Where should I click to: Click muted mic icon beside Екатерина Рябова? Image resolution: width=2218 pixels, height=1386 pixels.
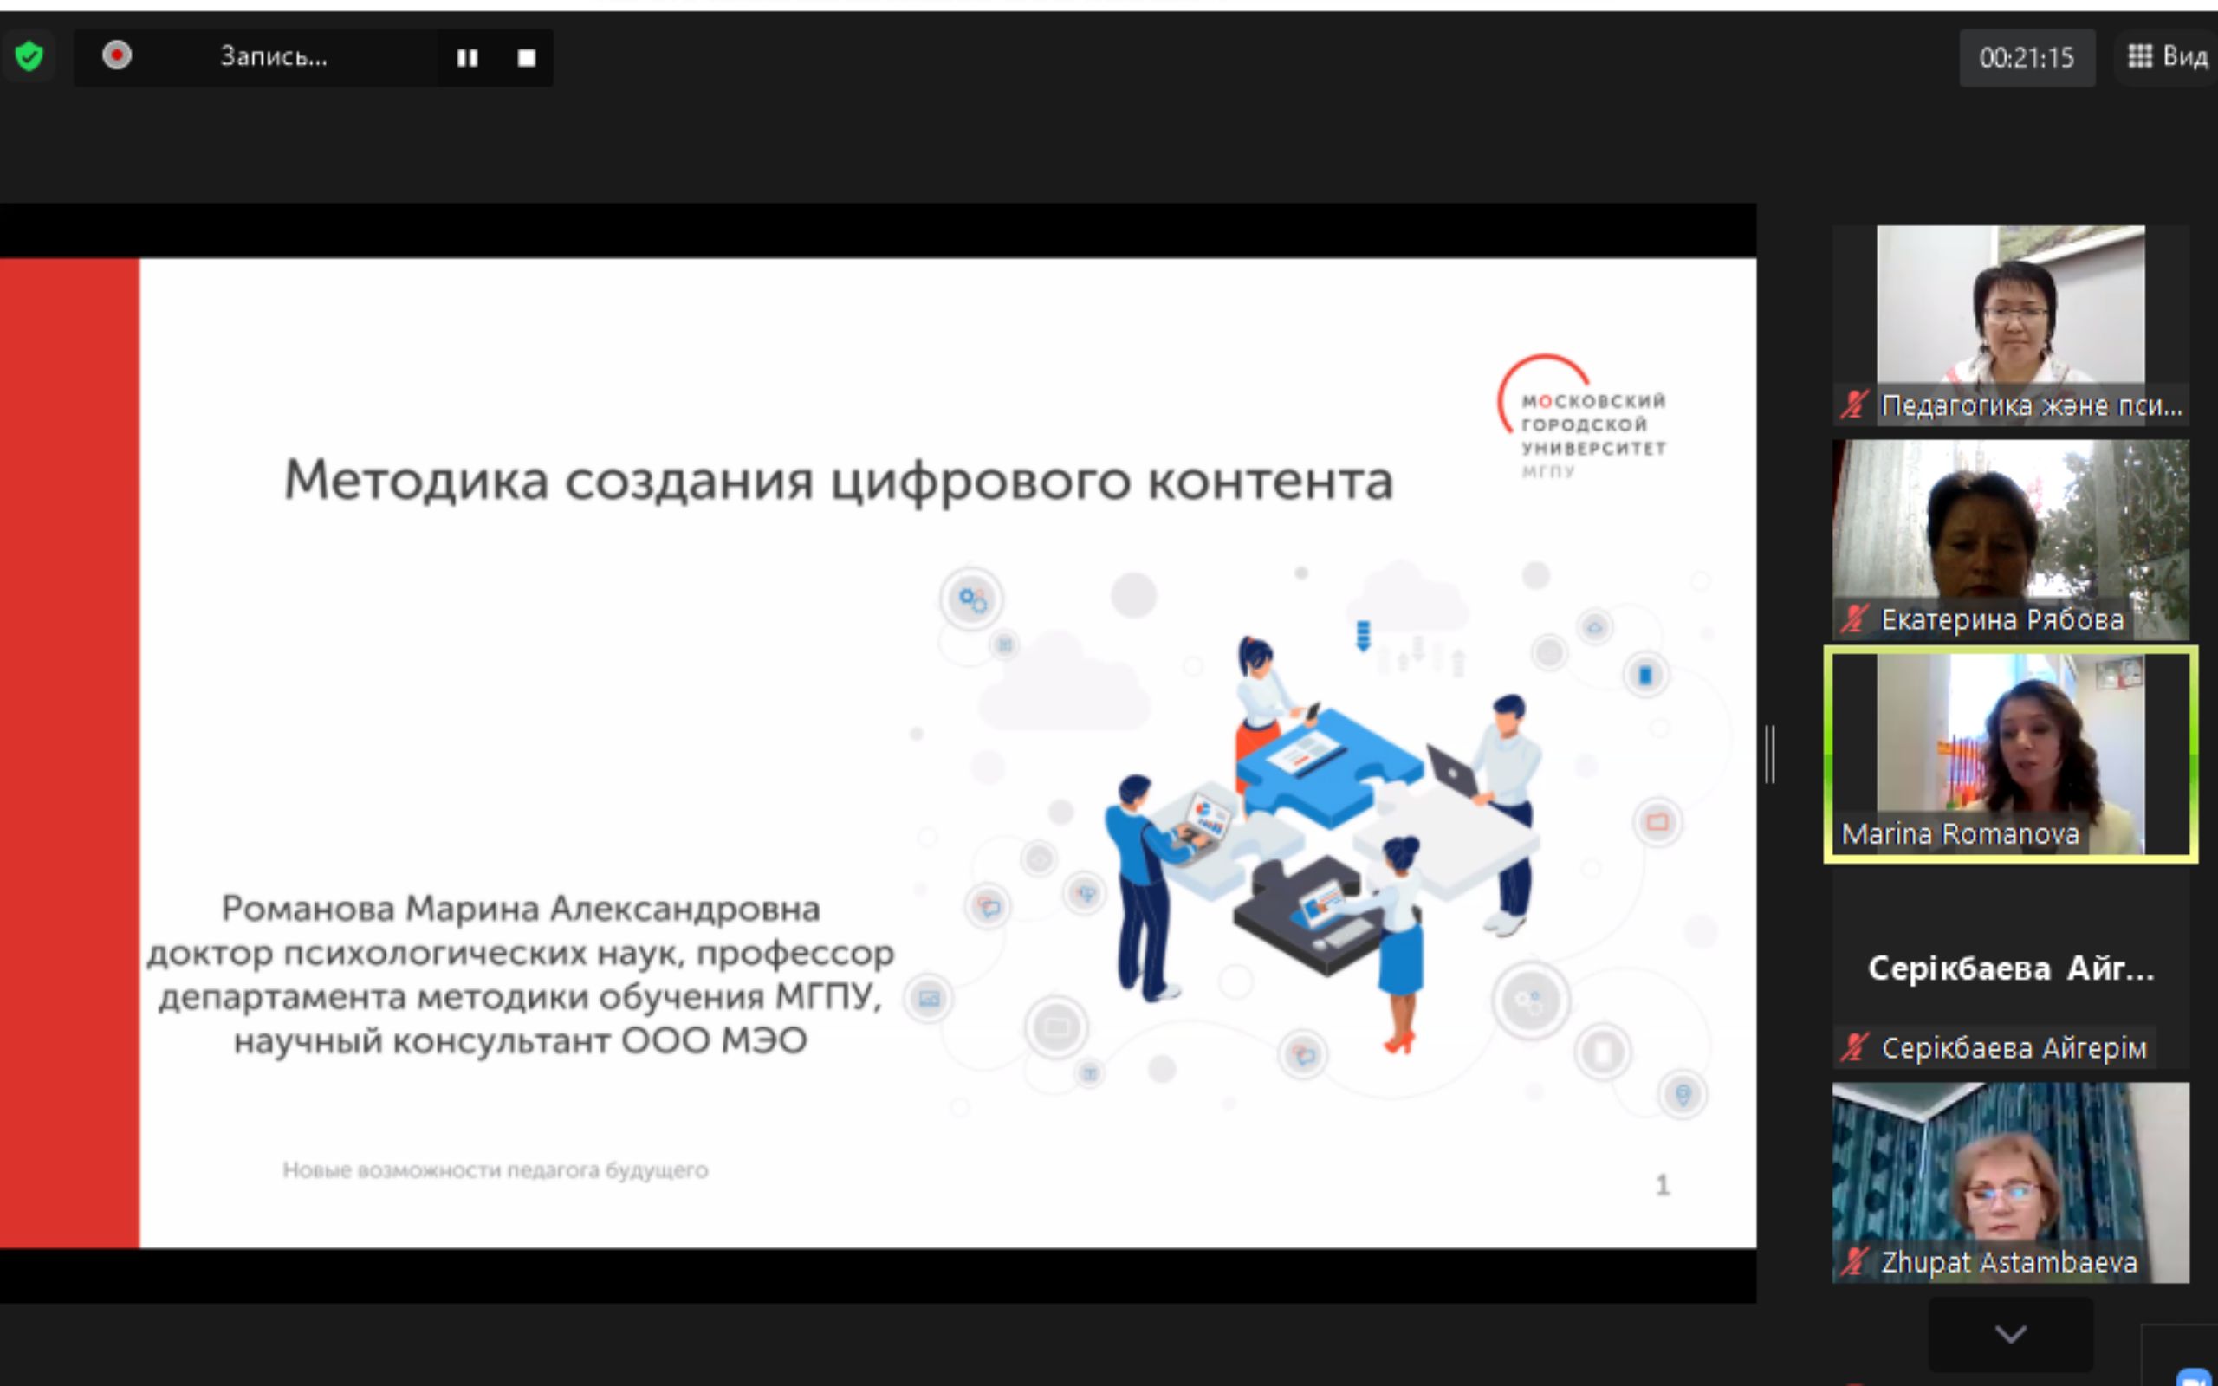click(1853, 619)
